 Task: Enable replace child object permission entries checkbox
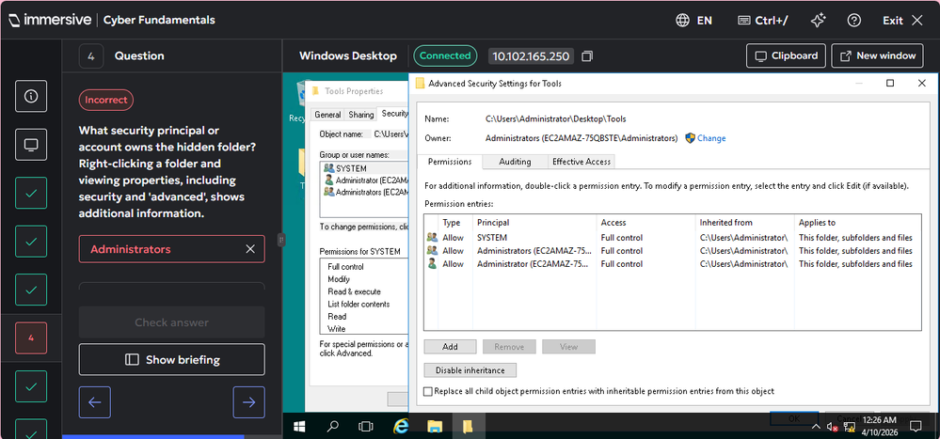[x=429, y=391]
